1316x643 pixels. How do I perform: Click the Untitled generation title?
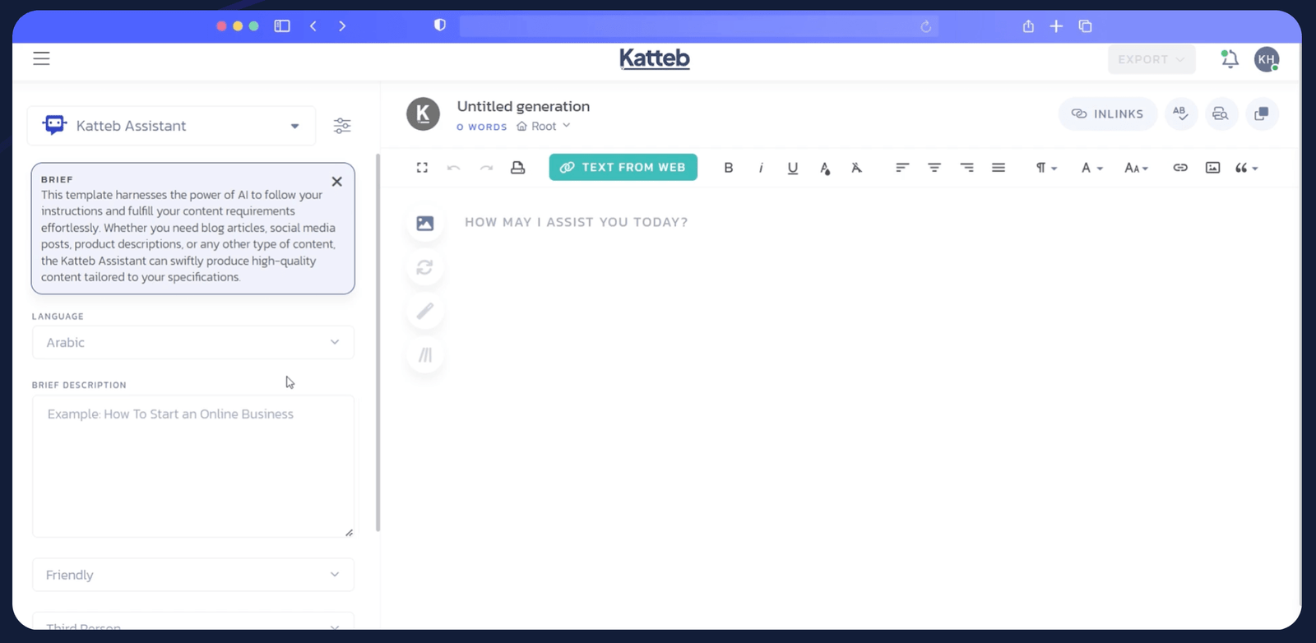(x=523, y=106)
